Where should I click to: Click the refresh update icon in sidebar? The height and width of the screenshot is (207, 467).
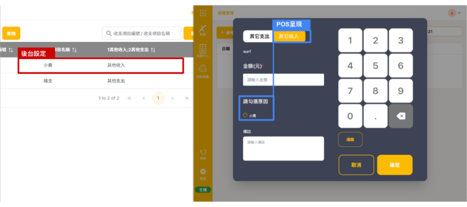(x=203, y=152)
